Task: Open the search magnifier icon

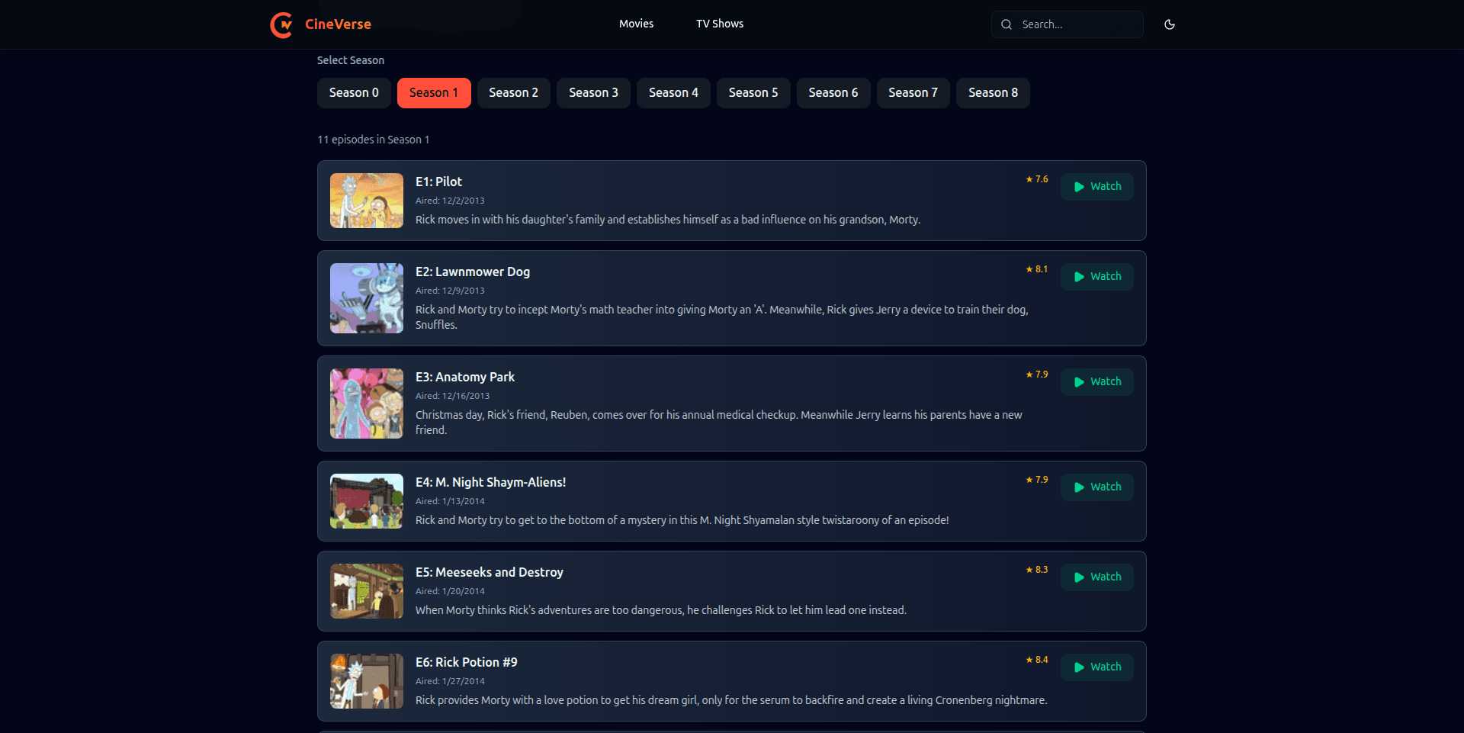Action: point(1006,24)
